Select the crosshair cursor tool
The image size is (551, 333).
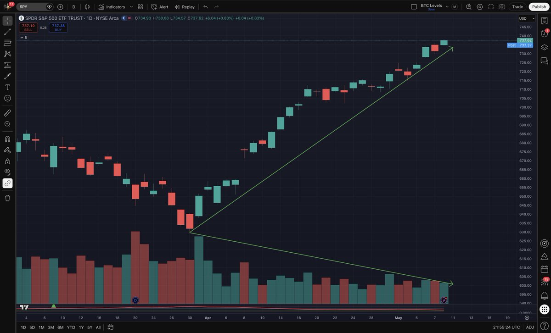pyautogui.click(x=7, y=21)
